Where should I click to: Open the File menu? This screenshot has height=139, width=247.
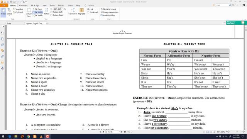click(4, 5)
